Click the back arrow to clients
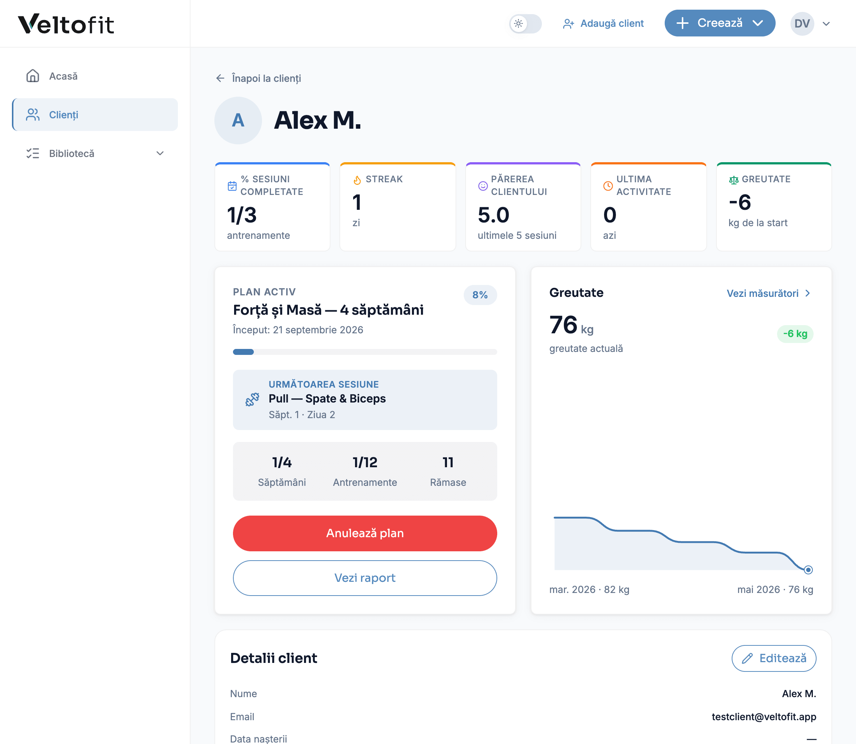The width and height of the screenshot is (856, 744). 220,78
